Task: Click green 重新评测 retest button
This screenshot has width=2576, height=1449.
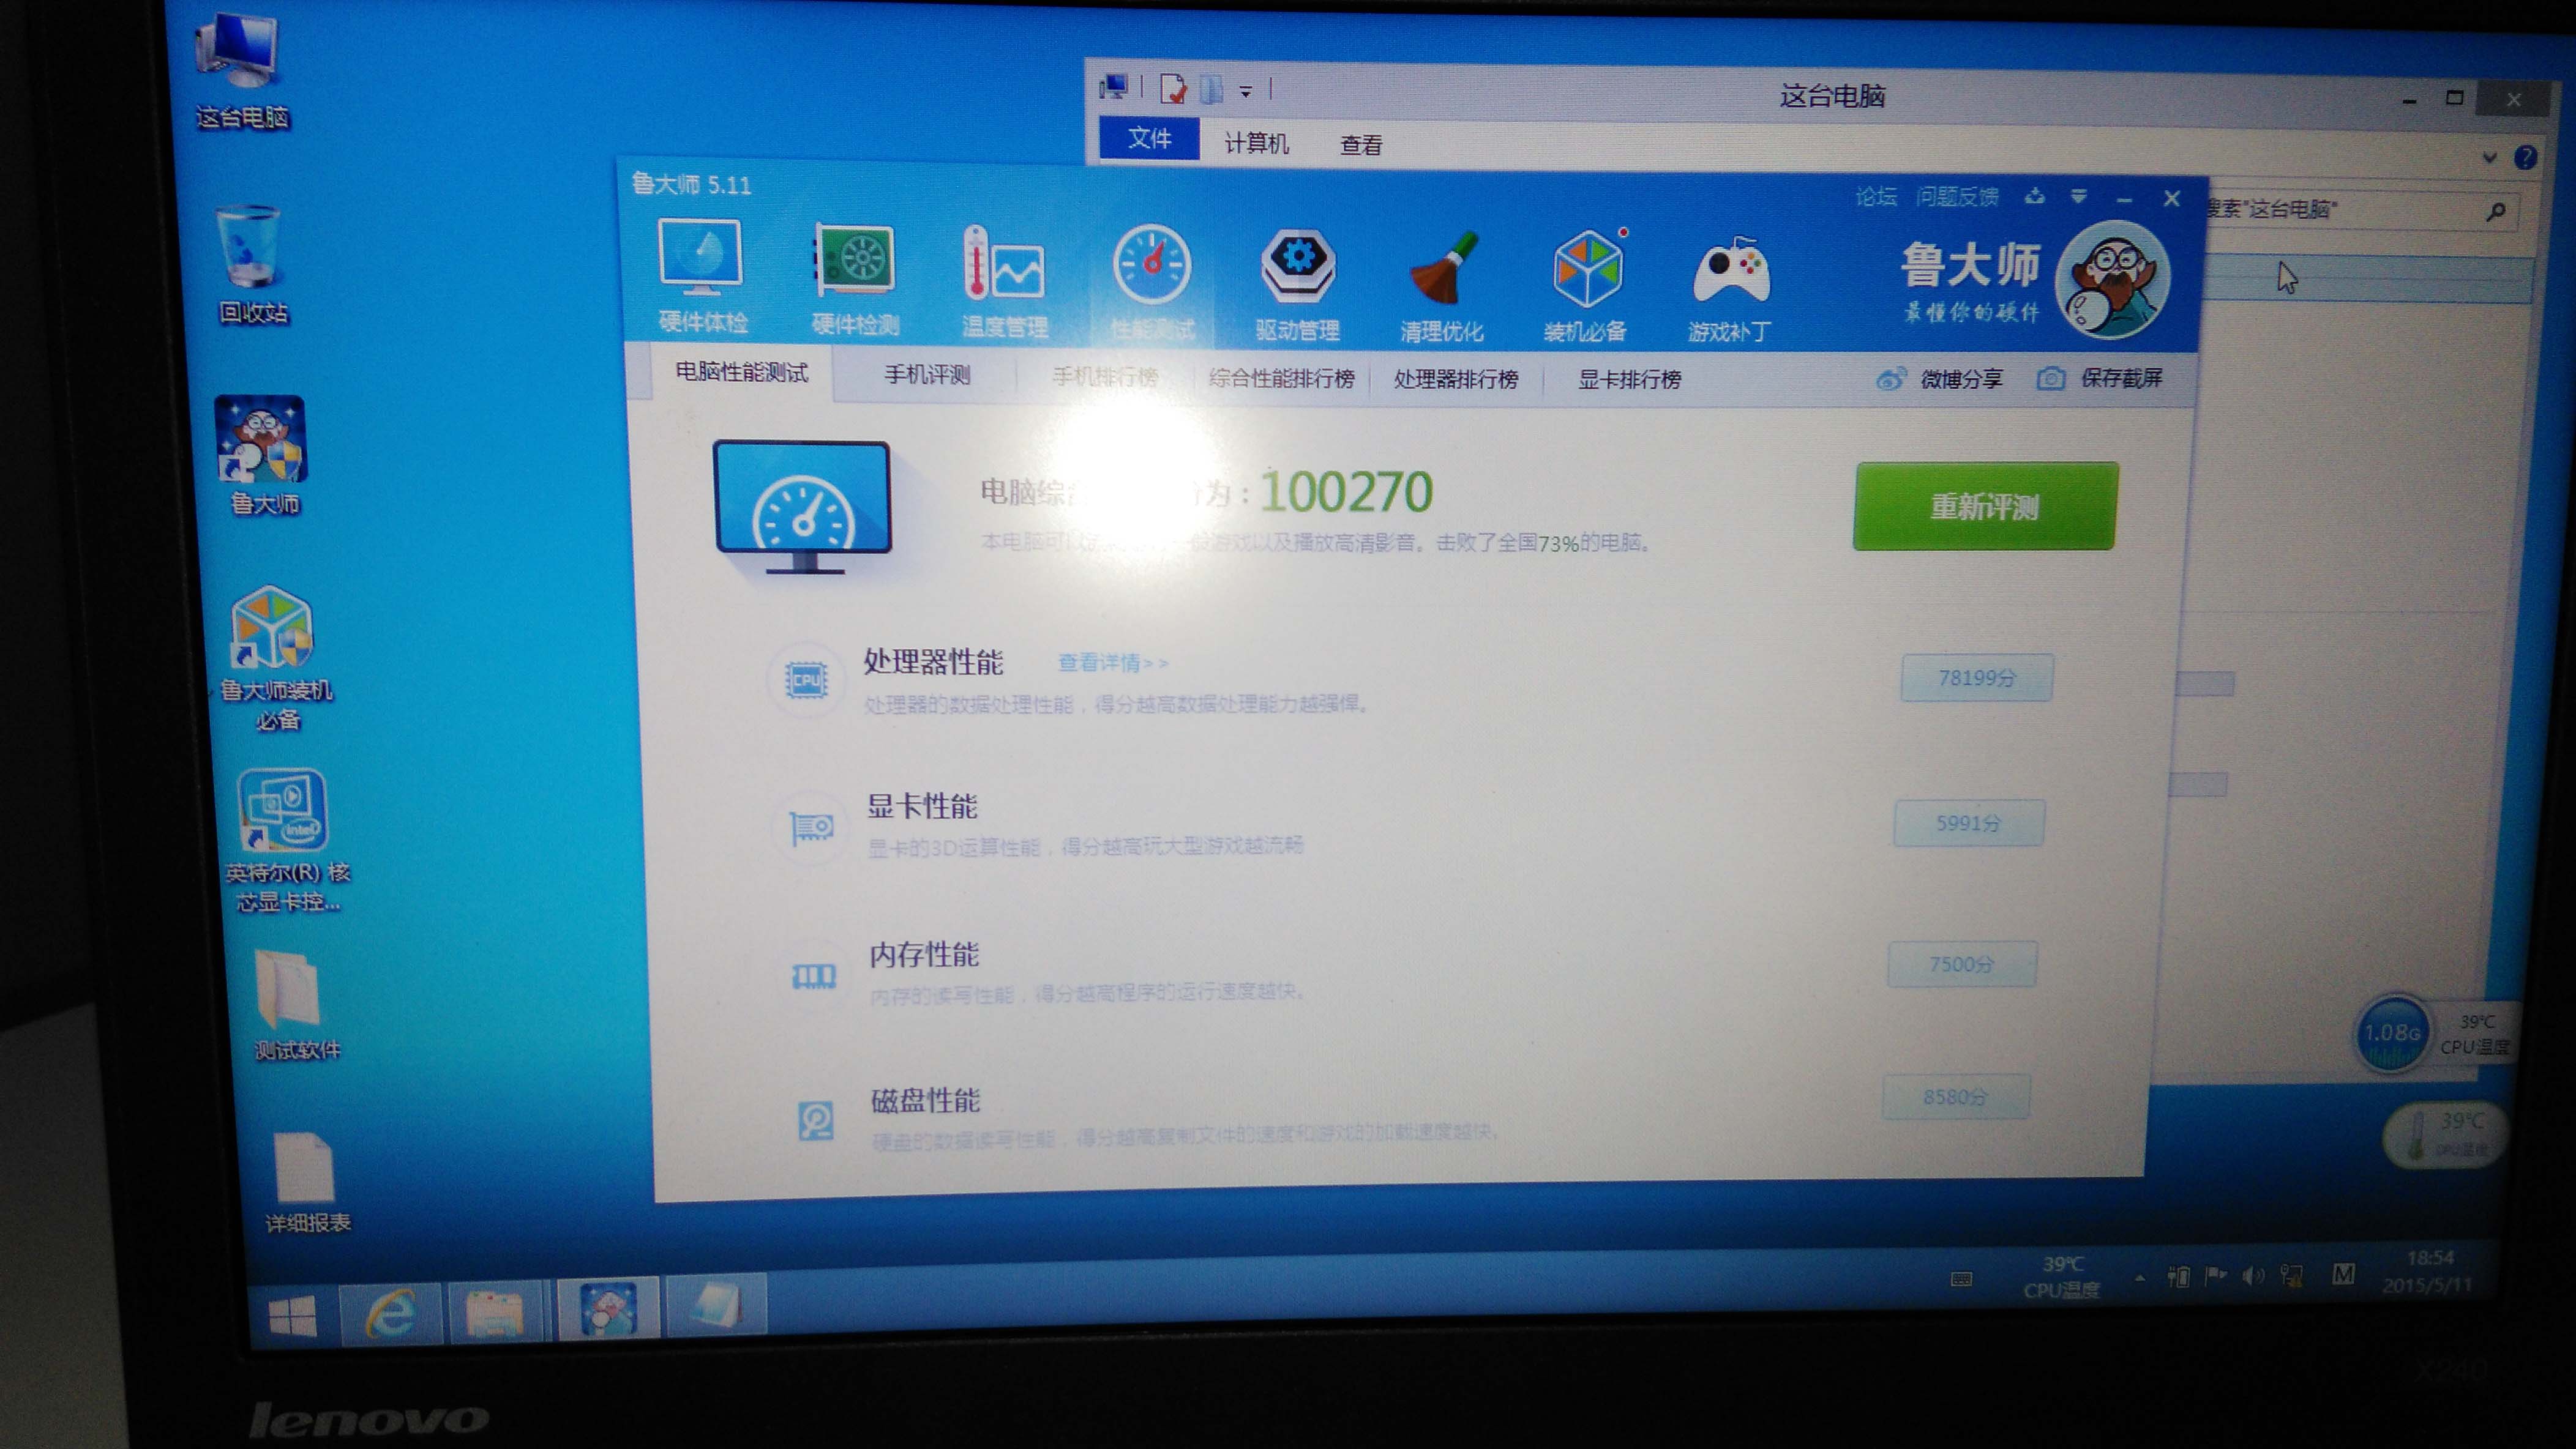Action: click(1984, 507)
